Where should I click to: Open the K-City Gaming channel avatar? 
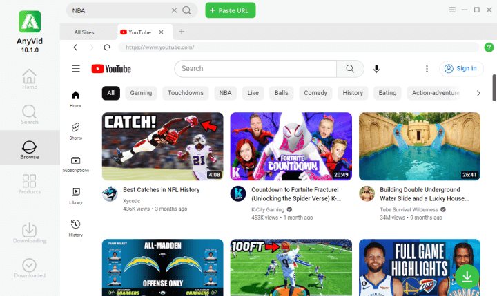point(238,193)
